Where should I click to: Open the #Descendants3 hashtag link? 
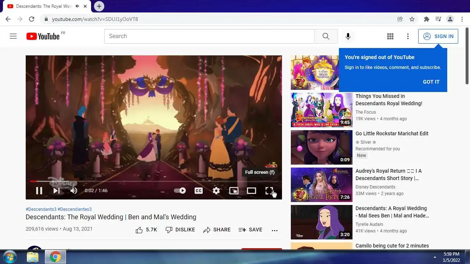click(x=41, y=209)
